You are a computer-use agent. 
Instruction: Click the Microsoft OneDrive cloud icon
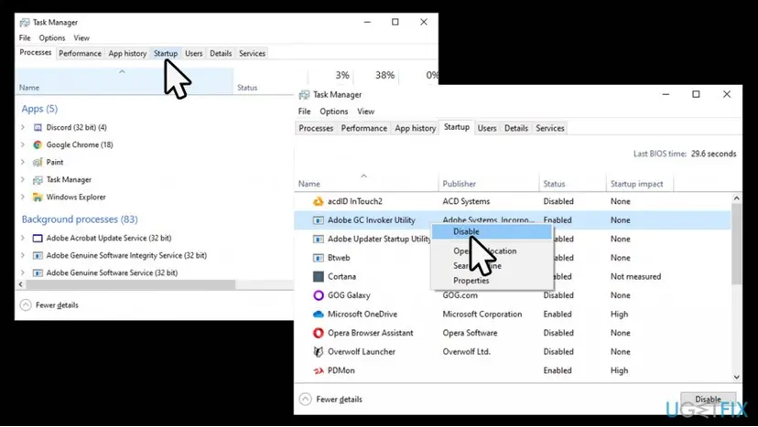(x=318, y=314)
